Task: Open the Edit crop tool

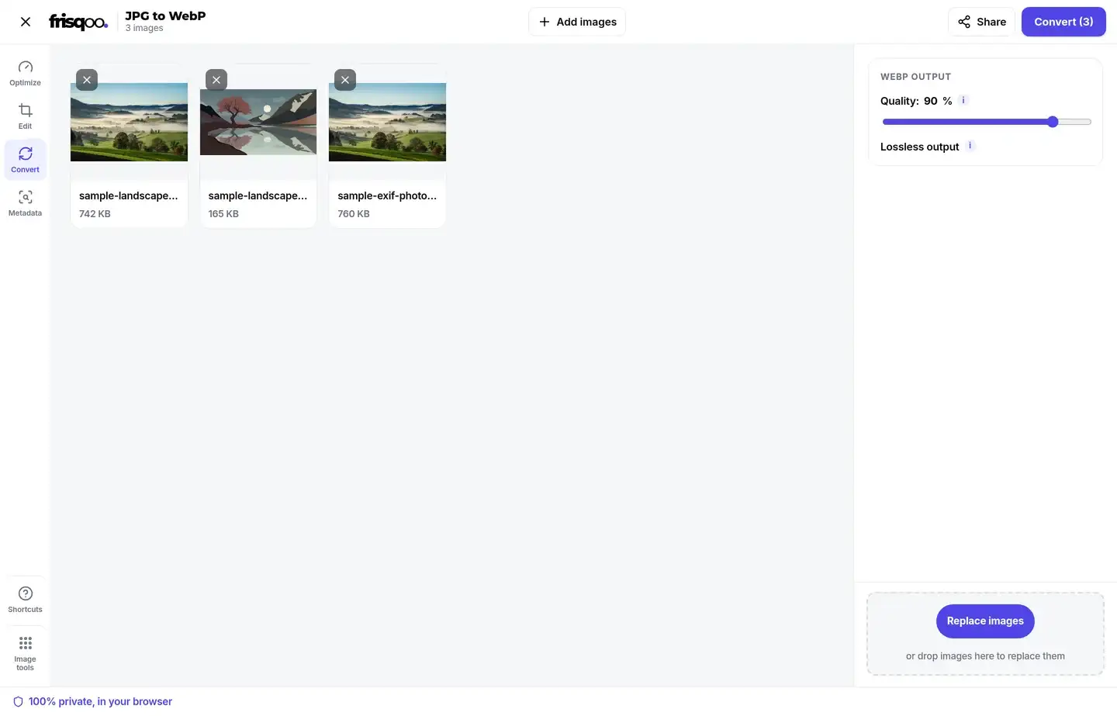Action: (25, 116)
